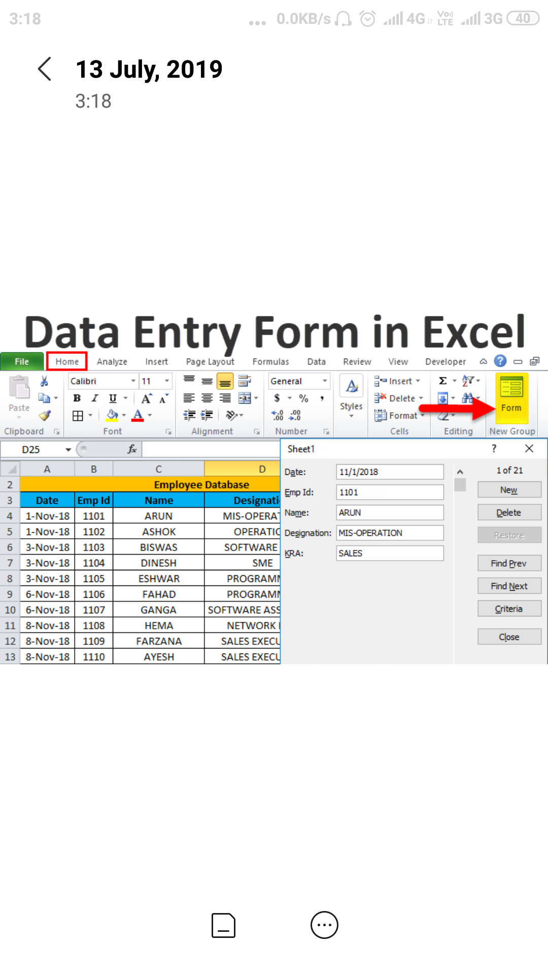Click the Grow Font icon
The width and height of the screenshot is (548, 975).
pos(146,399)
